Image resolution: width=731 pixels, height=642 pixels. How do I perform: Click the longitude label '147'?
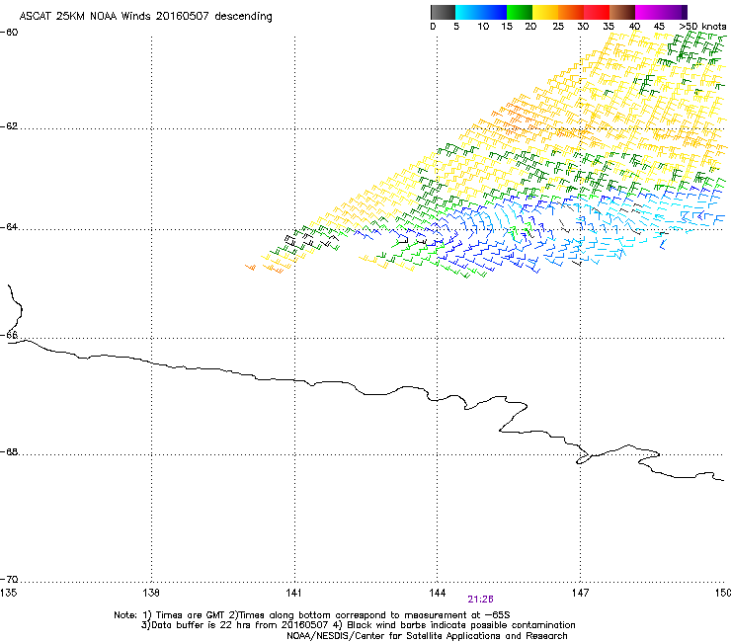point(580,593)
